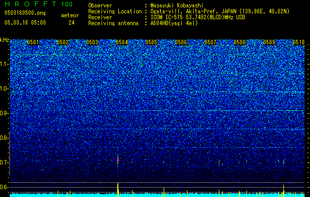This screenshot has height=197, width=310.
Task: Click the meteor label in the header
Action: click(70, 15)
